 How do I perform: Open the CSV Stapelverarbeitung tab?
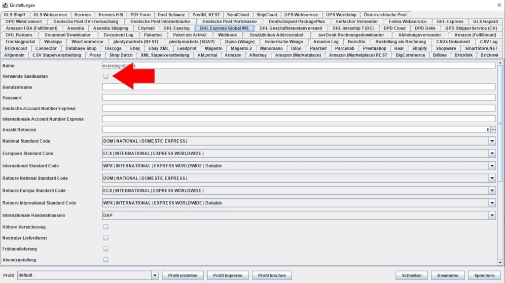tap(57, 55)
